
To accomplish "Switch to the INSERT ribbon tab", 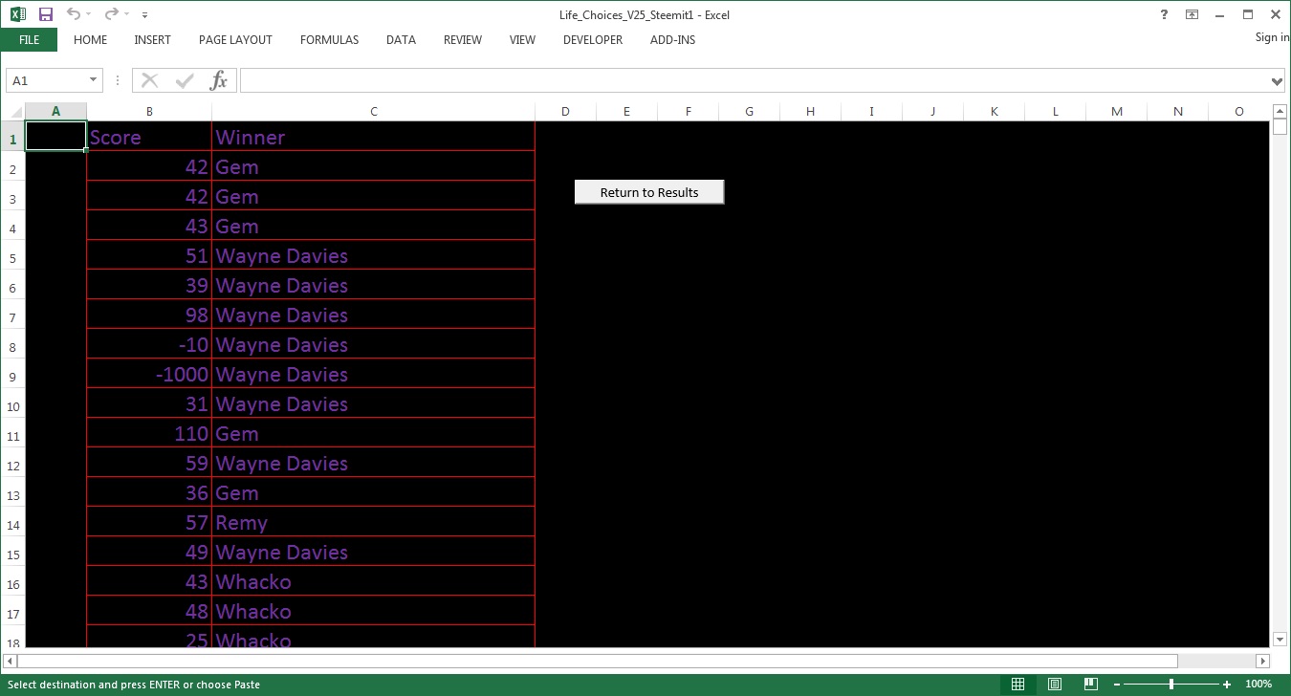I will pyautogui.click(x=152, y=40).
